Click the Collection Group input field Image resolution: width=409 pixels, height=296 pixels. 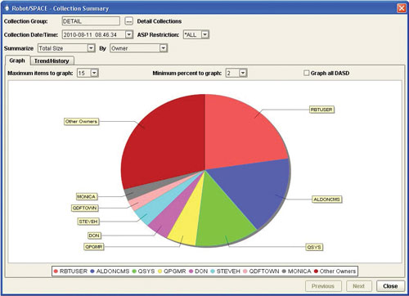tap(91, 21)
